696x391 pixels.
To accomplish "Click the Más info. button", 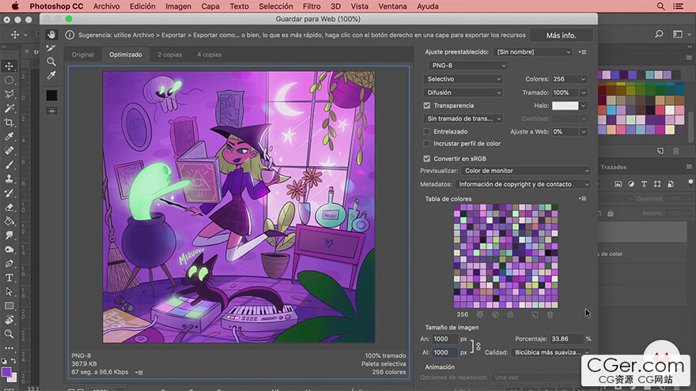I will pos(561,36).
